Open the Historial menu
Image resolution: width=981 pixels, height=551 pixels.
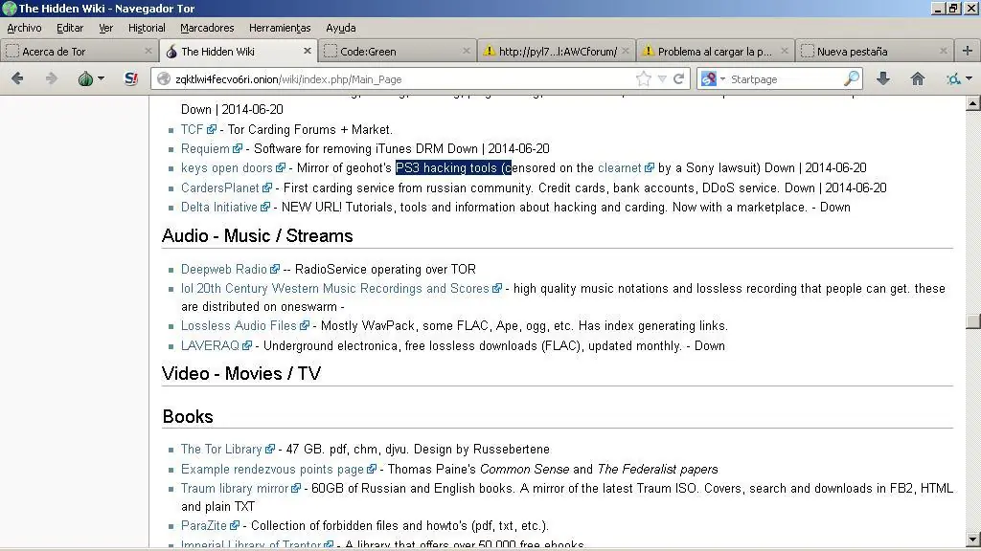coord(147,28)
